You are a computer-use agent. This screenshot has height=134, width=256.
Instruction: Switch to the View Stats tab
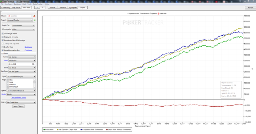click(x=27, y=8)
